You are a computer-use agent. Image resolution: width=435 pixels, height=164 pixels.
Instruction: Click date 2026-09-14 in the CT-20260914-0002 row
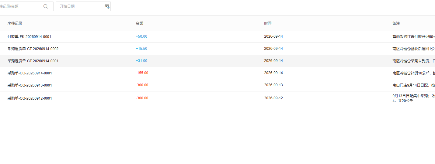pos(273,49)
